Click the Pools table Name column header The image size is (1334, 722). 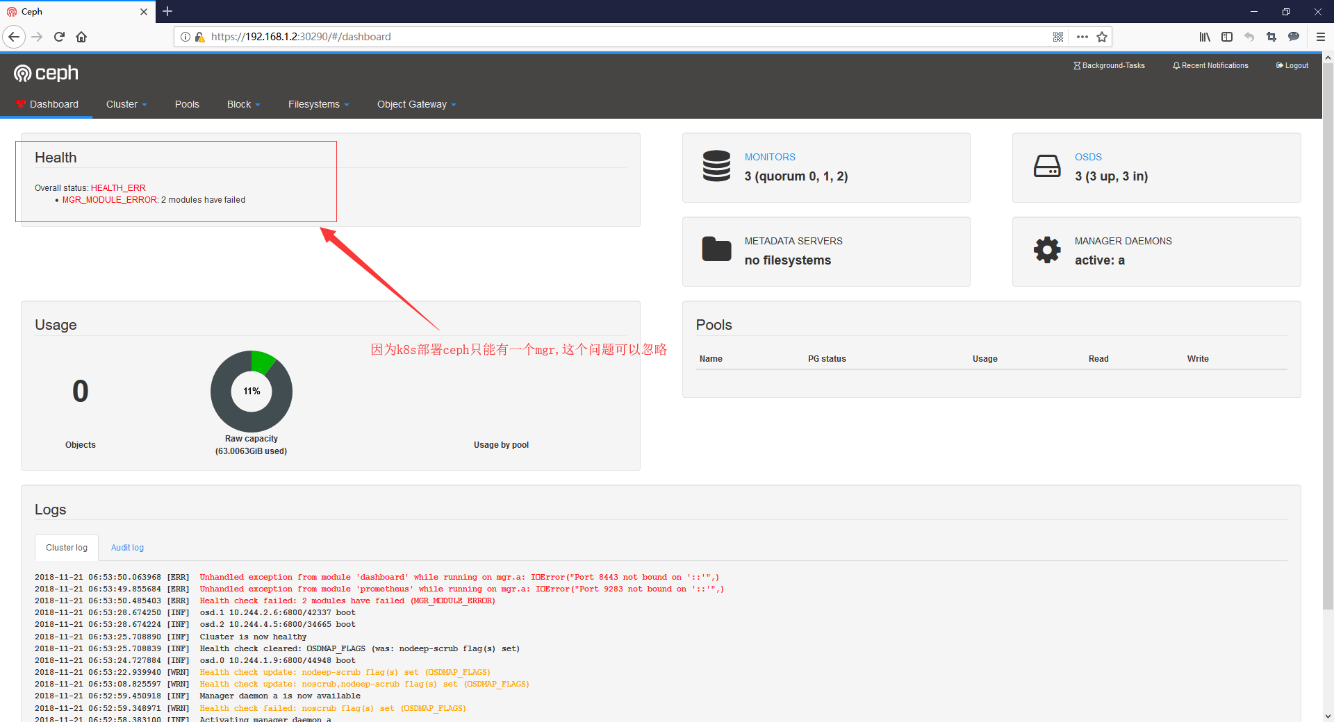[x=711, y=359]
